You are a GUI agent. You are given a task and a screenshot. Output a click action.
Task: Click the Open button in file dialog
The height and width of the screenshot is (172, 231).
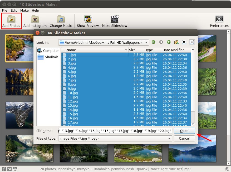click(184, 131)
